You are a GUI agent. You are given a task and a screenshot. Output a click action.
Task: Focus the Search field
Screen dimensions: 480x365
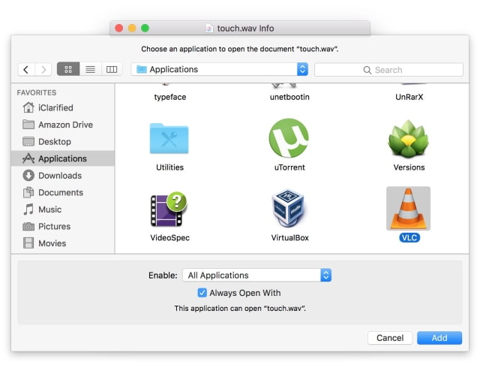388,70
